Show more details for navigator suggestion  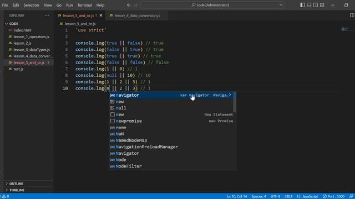pos(230,95)
